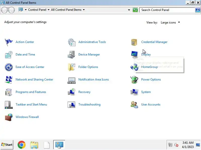Open the Windows Firewall brick wall icon

9,117
